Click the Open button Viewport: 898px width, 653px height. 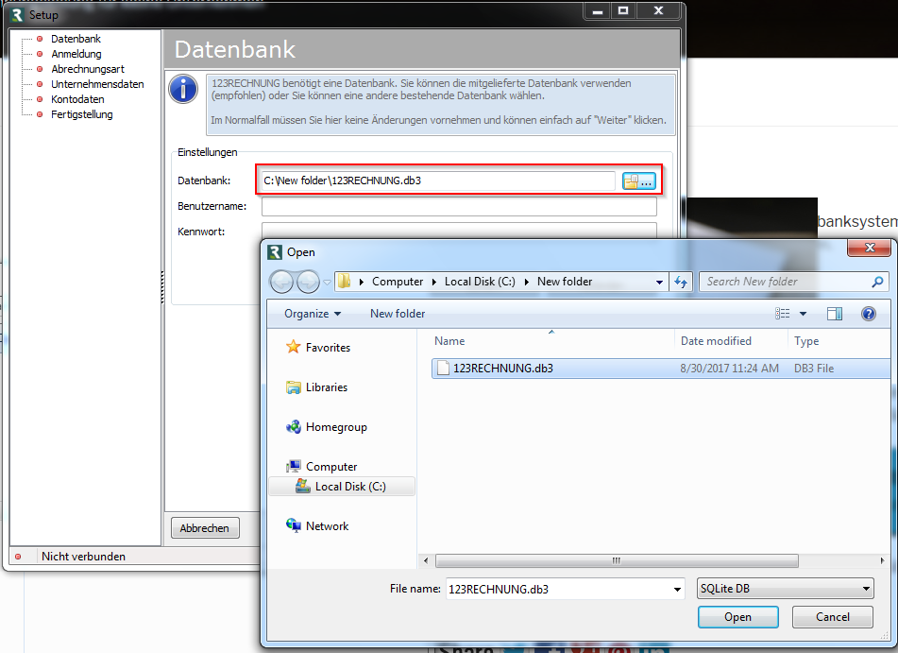737,617
